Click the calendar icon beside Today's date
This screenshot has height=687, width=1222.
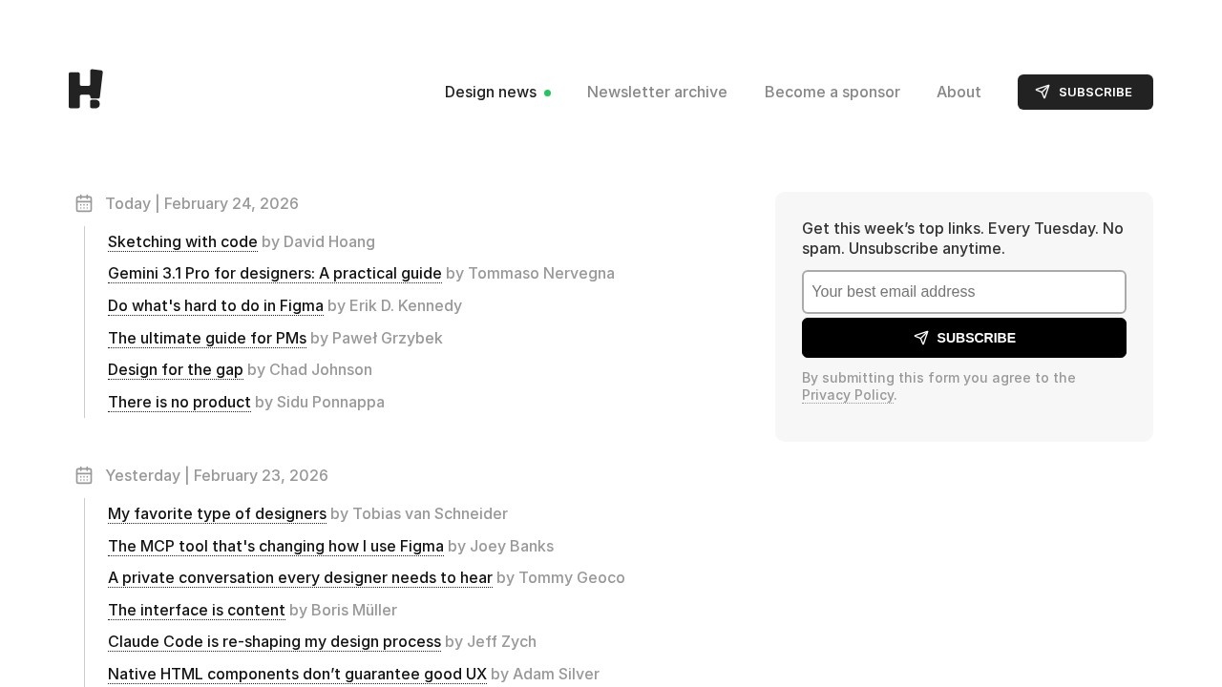click(x=84, y=203)
